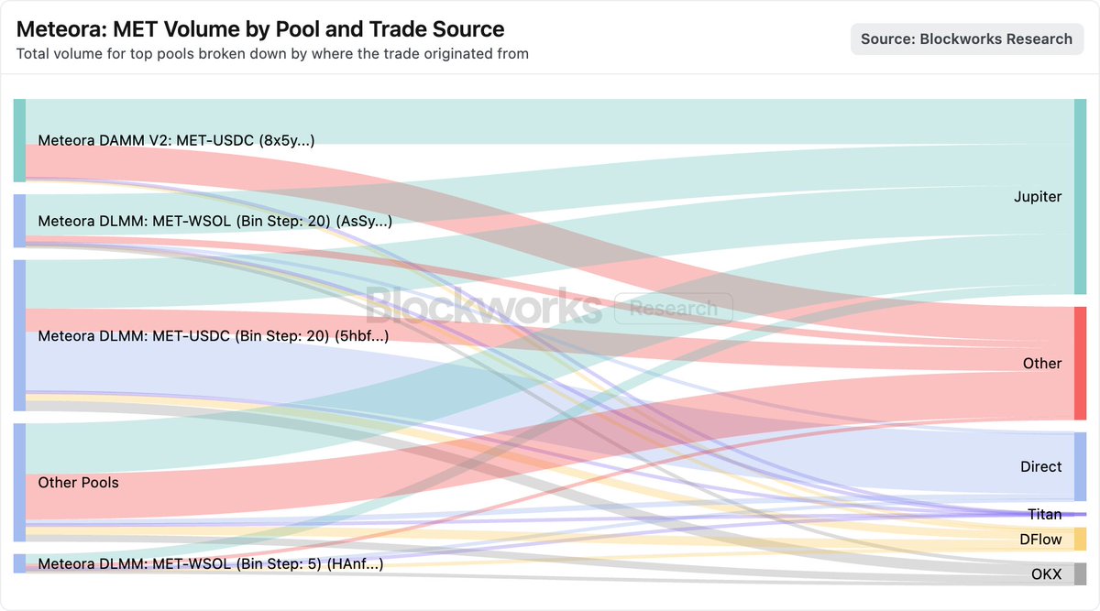
Task: Click the chart subtitle about total volume
Action: coord(272,53)
